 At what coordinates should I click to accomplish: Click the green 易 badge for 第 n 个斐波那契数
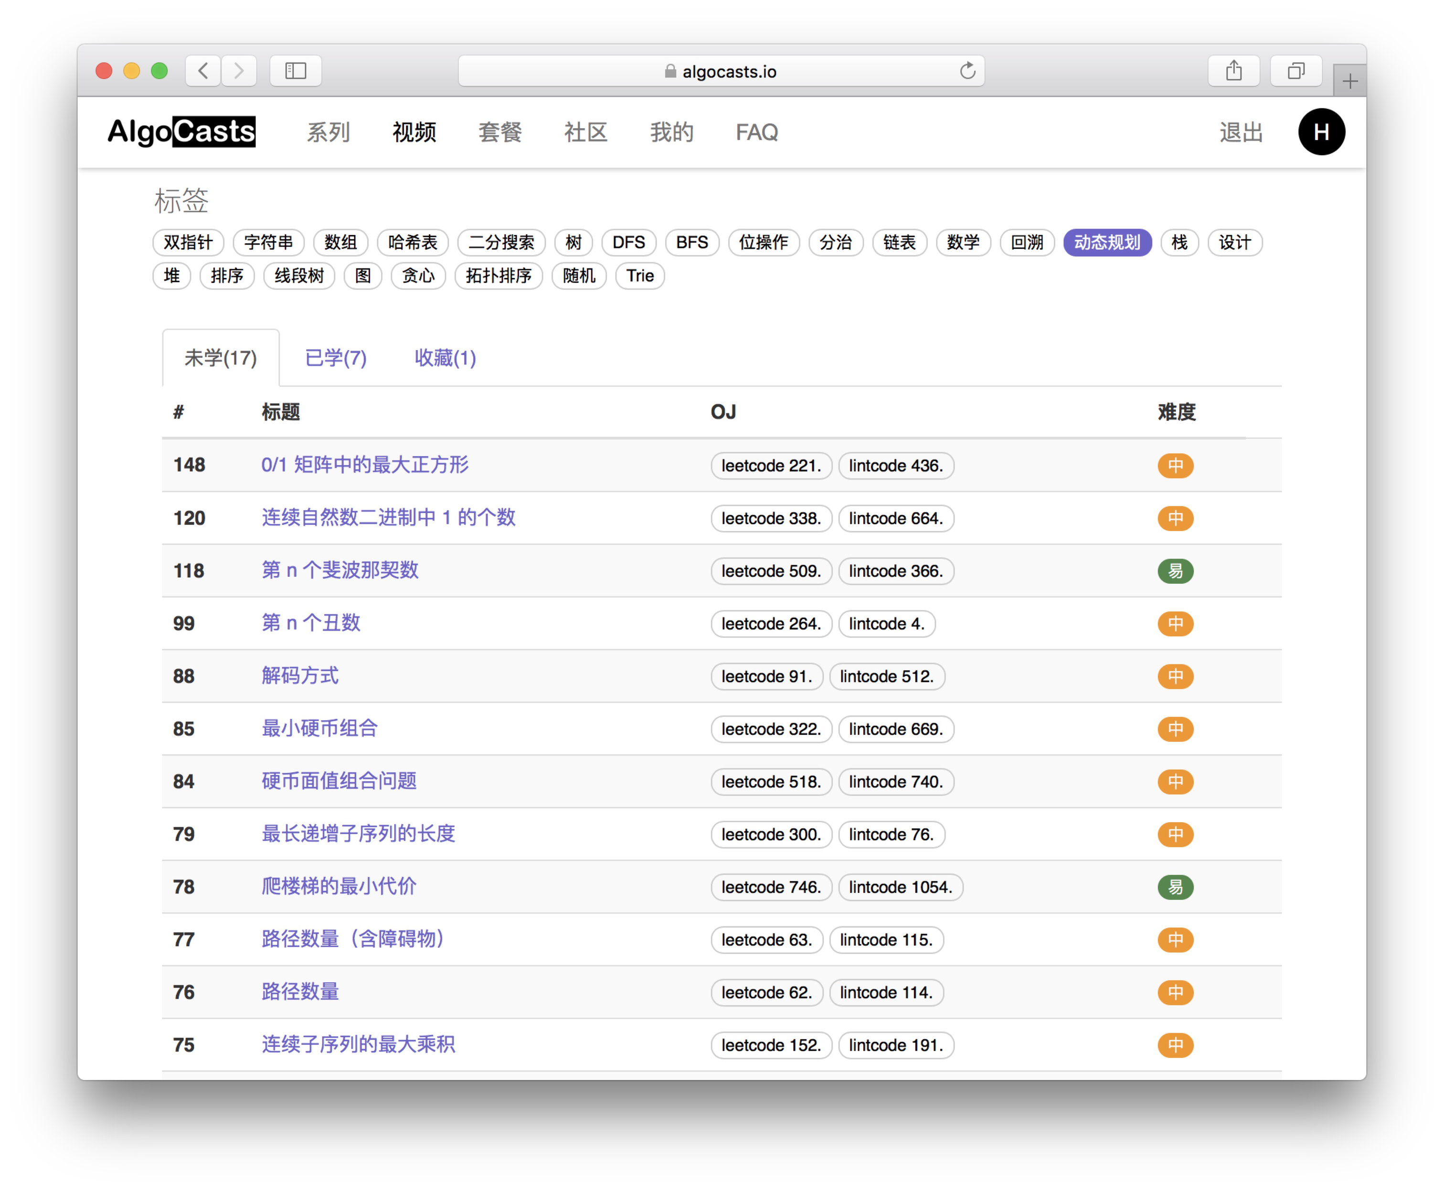pyautogui.click(x=1175, y=571)
